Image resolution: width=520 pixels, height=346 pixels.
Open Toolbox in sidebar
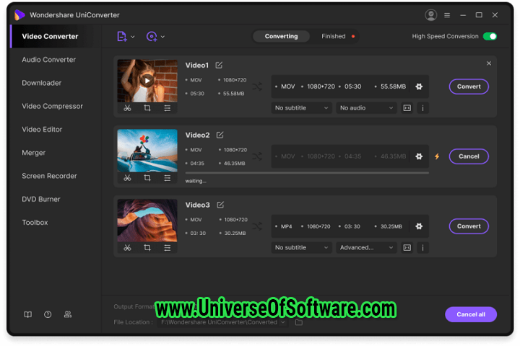click(x=35, y=223)
